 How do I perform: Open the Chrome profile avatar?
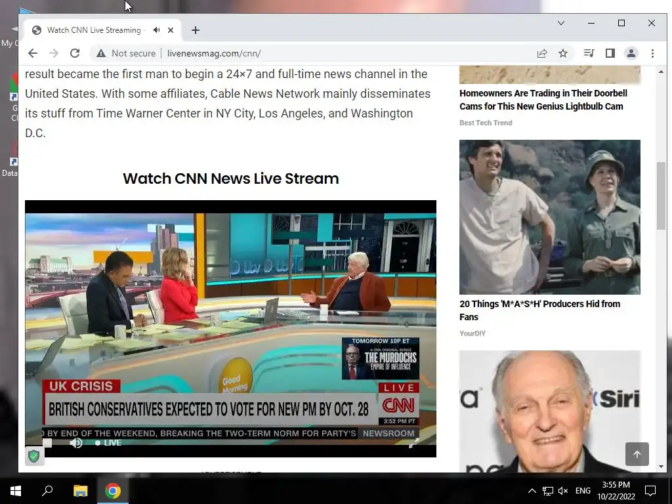(631, 53)
